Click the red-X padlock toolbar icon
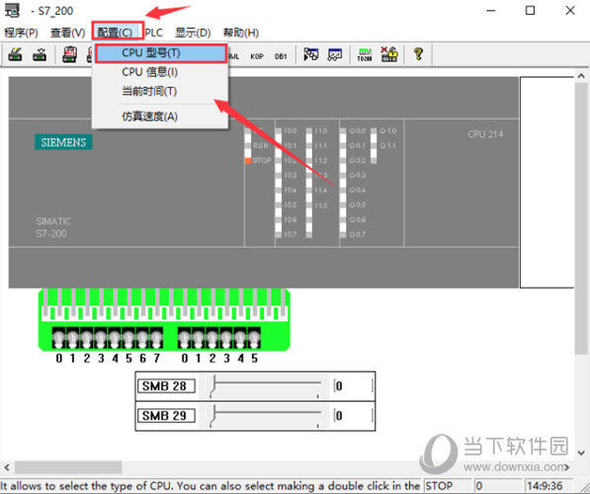 (x=389, y=55)
